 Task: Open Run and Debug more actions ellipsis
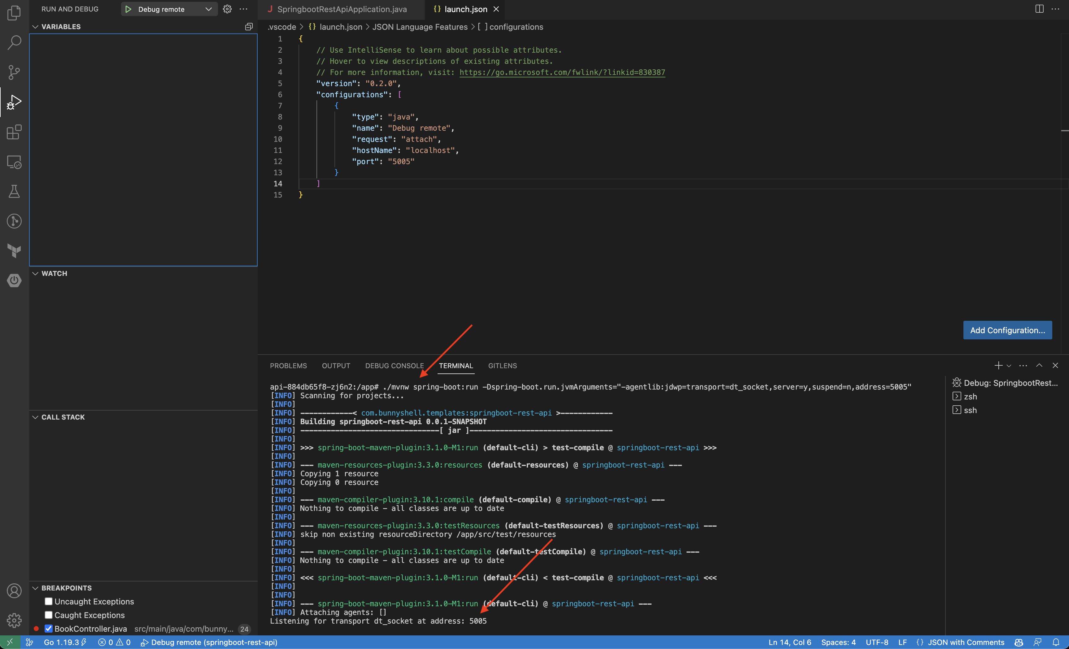click(244, 9)
